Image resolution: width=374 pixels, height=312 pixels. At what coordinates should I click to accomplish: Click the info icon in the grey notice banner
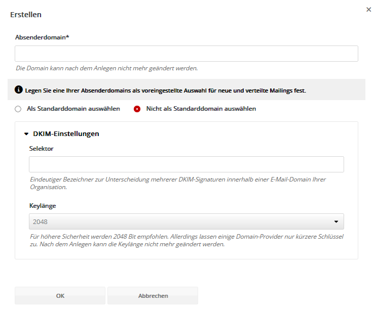[x=19, y=91]
